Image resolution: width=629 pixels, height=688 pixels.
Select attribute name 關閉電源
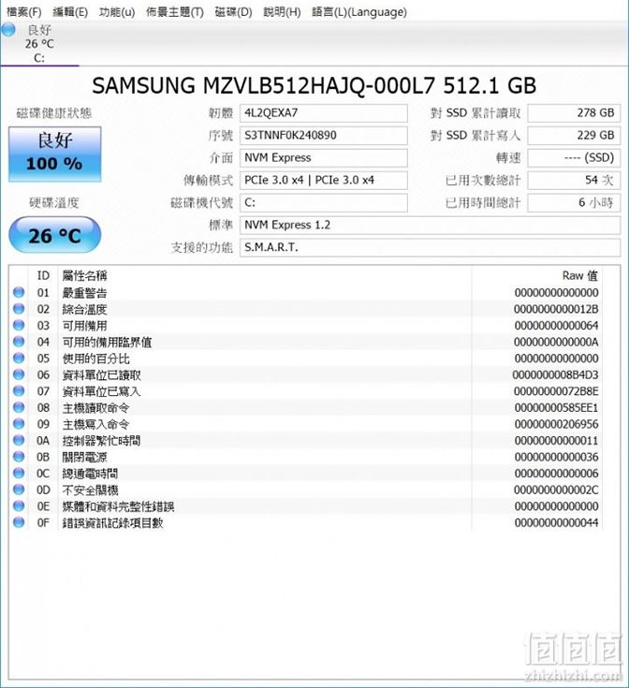click(84, 457)
